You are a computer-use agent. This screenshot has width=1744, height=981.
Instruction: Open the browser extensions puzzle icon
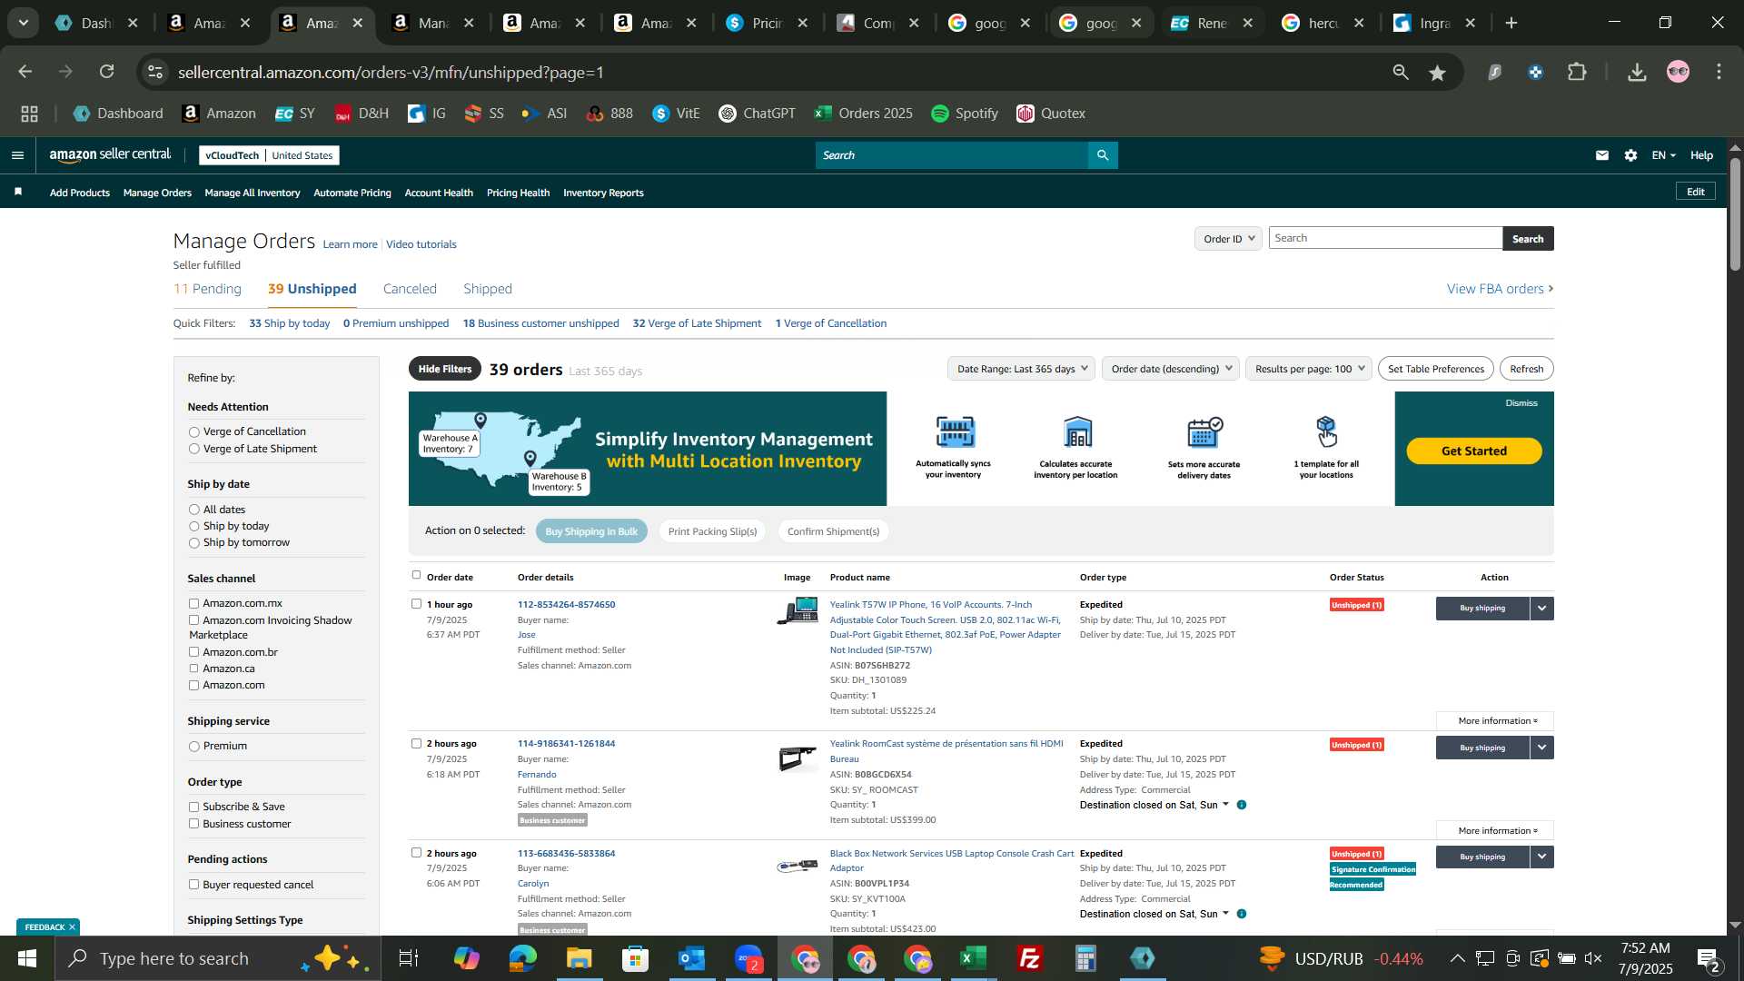(x=1578, y=72)
